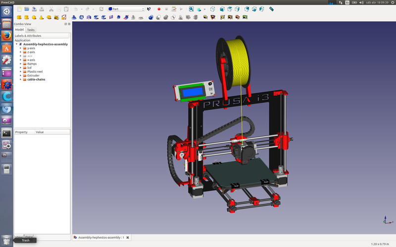The width and height of the screenshot is (396, 247).
Task: Activate the What's This help icon
Action: click(x=148, y=9)
